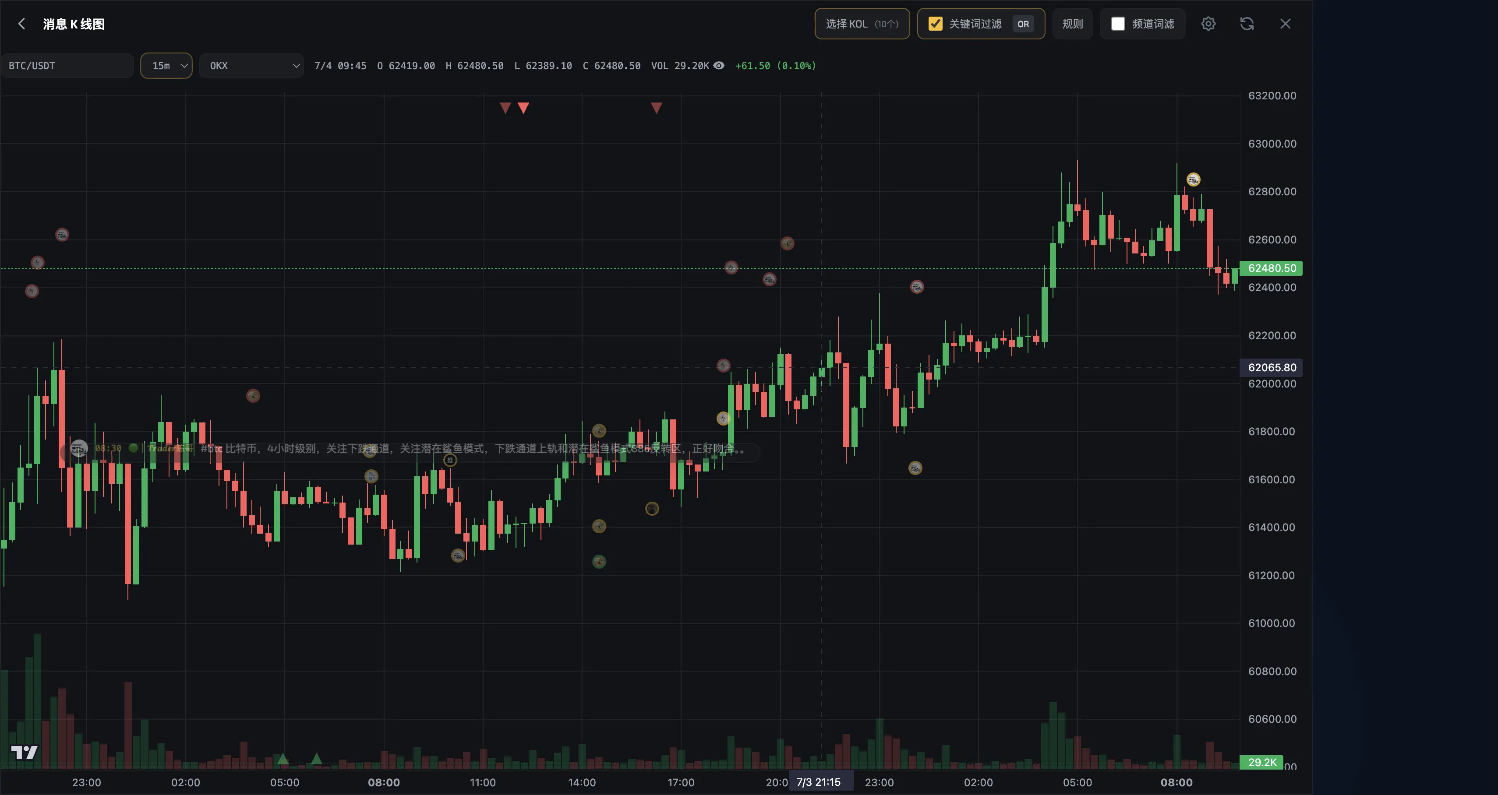The image size is (1498, 795).
Task: Click the 规则 button
Action: 1073,24
